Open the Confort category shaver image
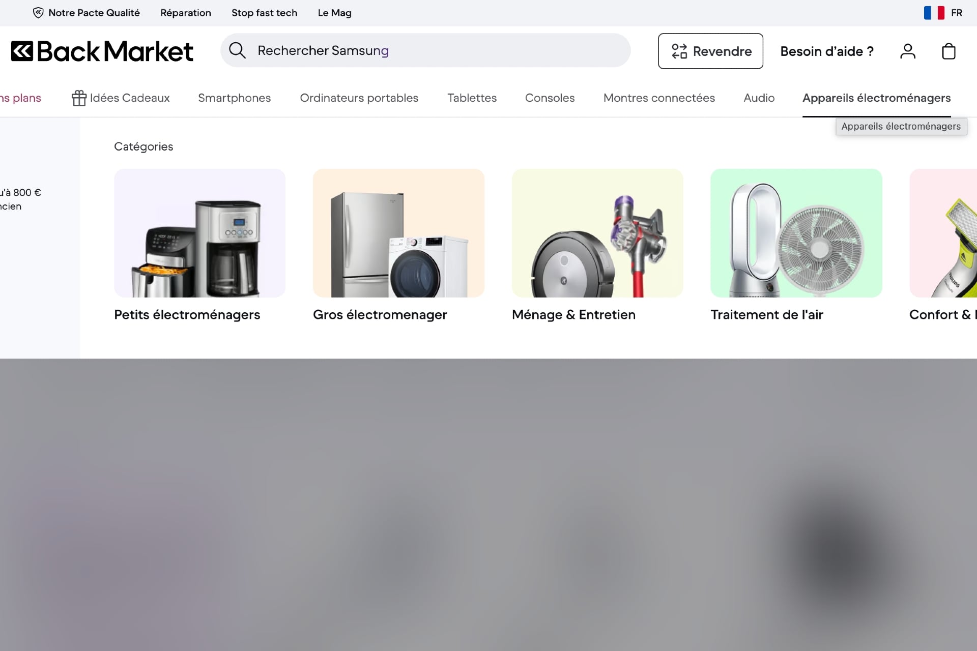 (943, 233)
